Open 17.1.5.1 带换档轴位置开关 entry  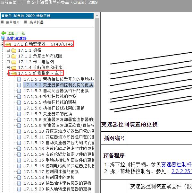point(59,79)
